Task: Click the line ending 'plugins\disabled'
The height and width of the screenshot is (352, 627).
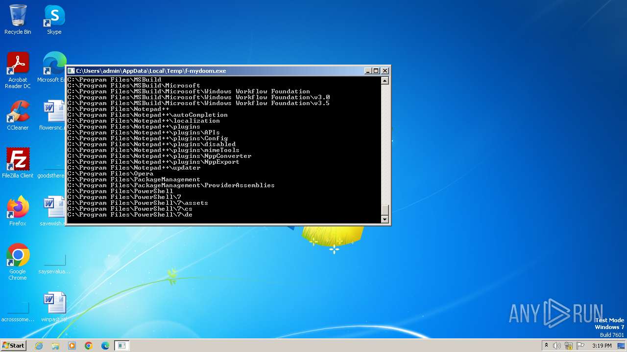Action: 151,144
